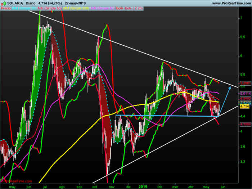Click the topmost red Bollinger price tag
This screenshot has height=189, width=252.
click(x=246, y=83)
